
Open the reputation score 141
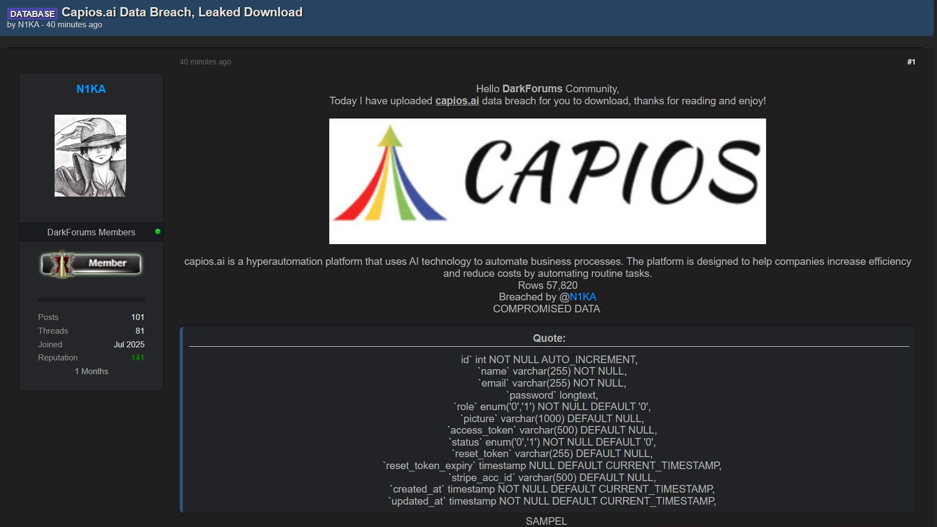click(x=138, y=358)
